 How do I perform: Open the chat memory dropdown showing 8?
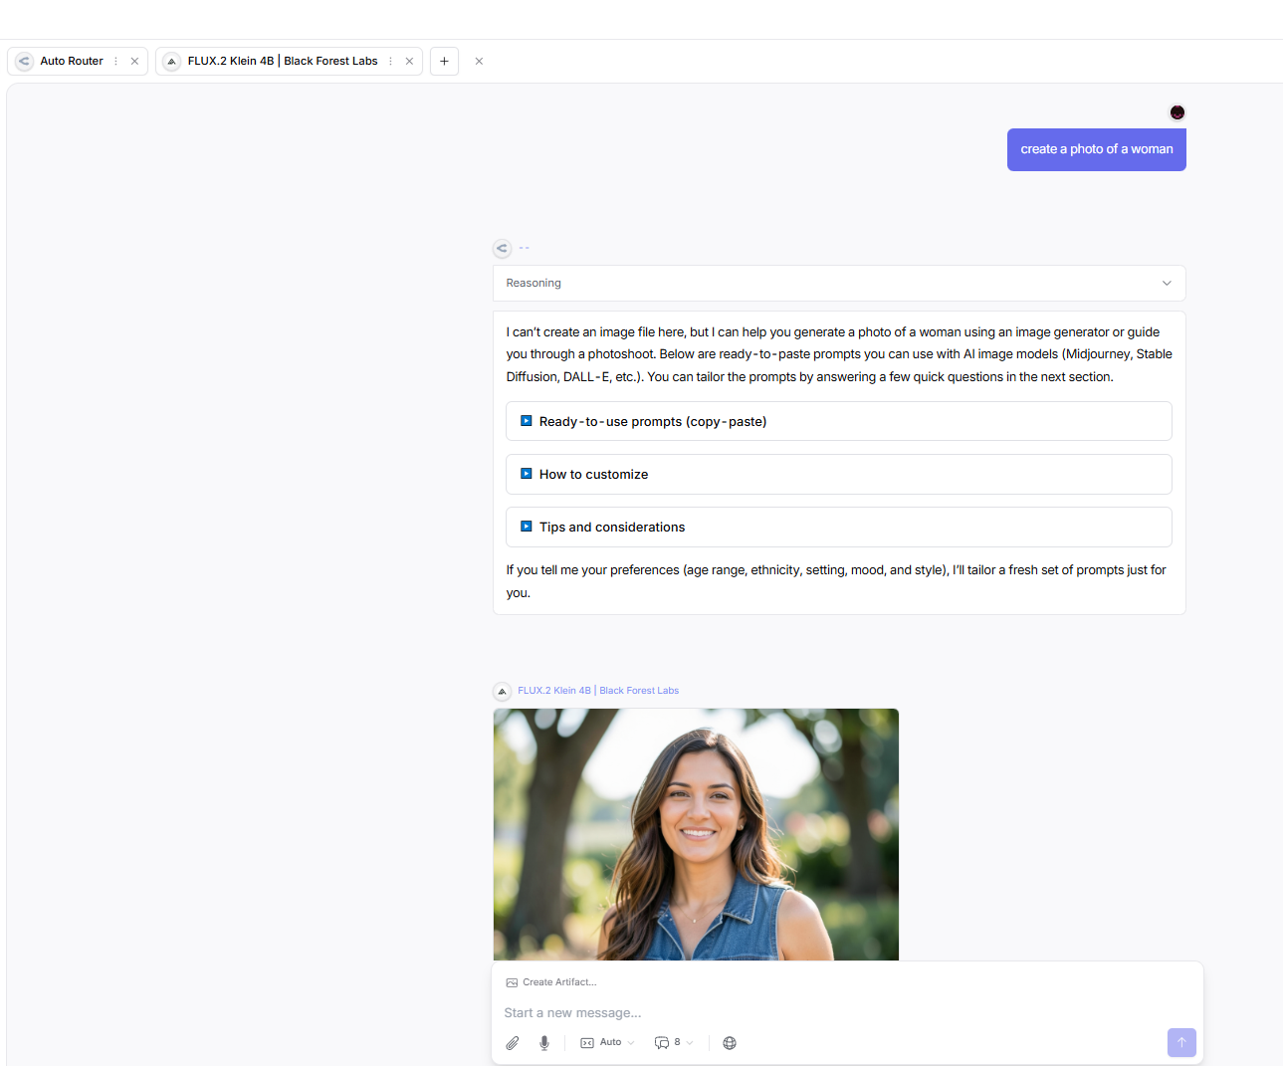[x=674, y=1043]
